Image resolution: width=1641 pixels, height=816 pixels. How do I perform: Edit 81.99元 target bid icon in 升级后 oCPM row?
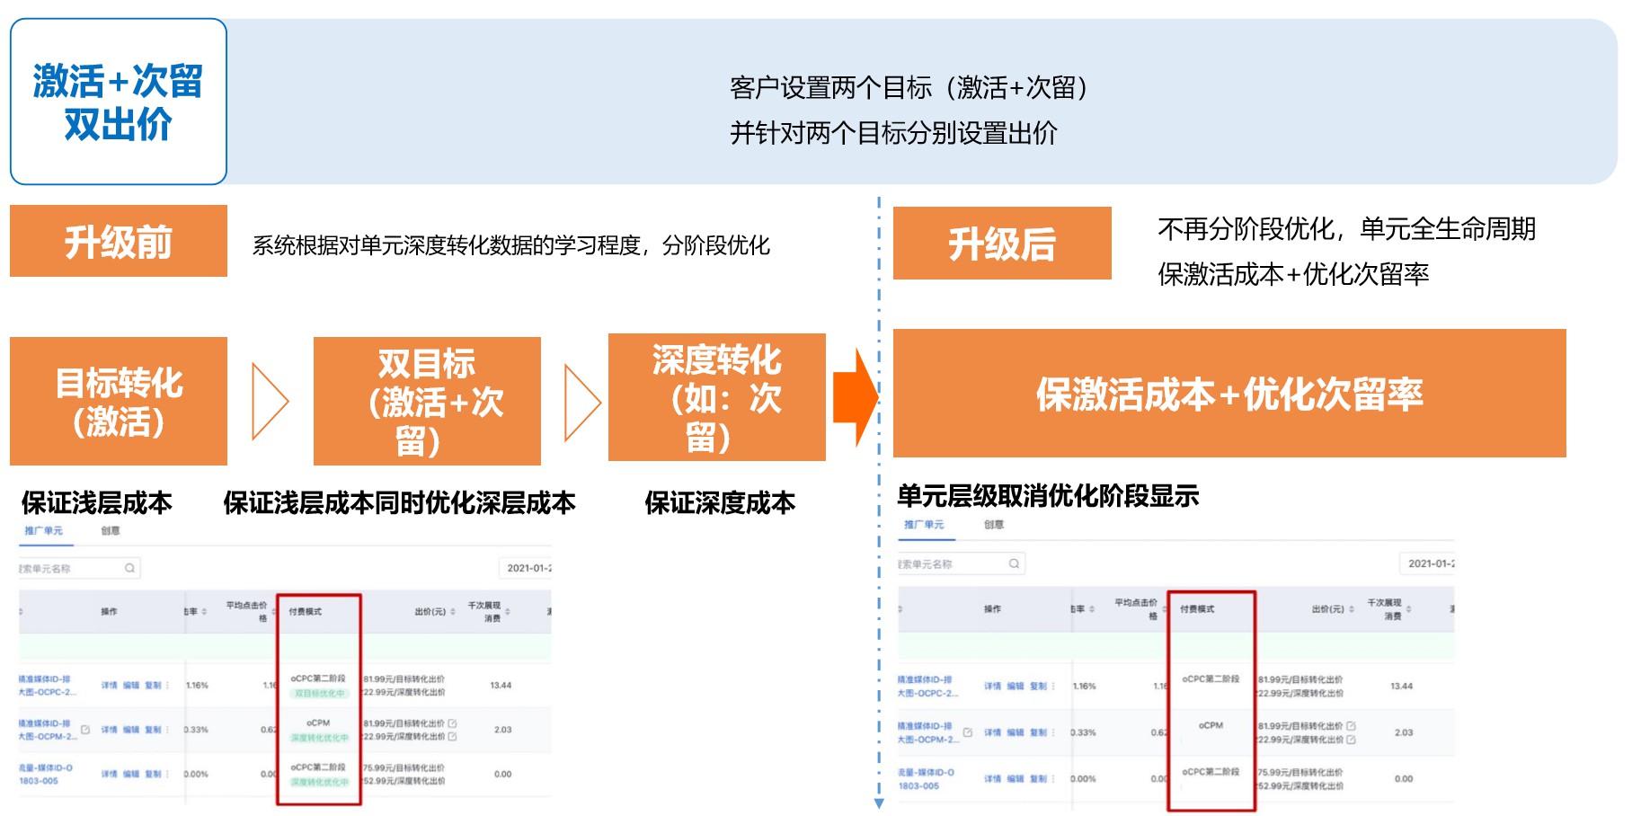pos(1351,725)
